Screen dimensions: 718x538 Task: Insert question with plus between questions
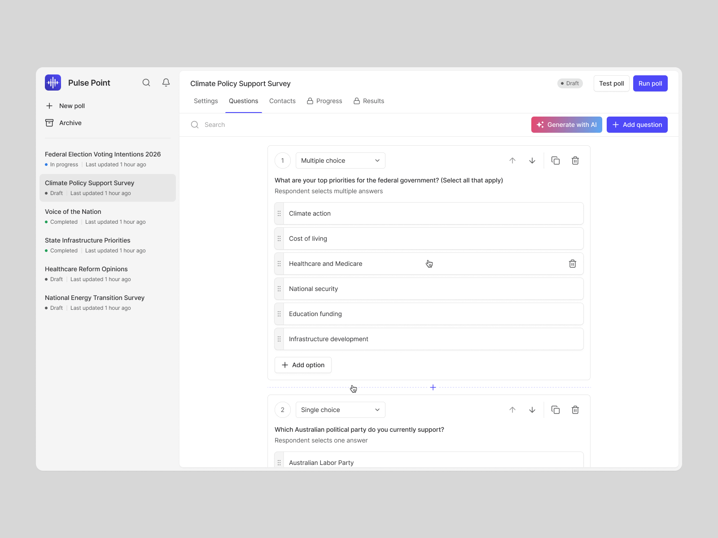433,387
